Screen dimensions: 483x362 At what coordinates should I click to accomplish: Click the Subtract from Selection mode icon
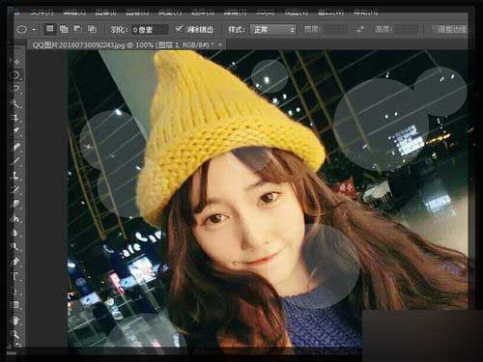click(x=78, y=29)
